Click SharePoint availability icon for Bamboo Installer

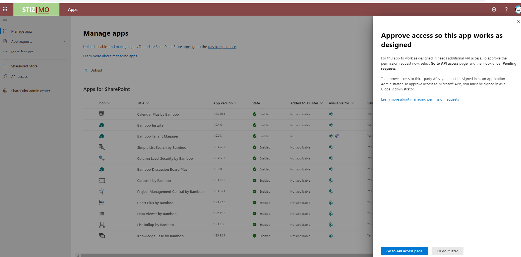pyautogui.click(x=331, y=125)
